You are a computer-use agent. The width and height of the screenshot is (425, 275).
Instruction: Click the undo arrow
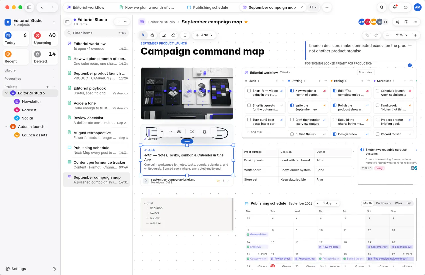[x=367, y=35]
